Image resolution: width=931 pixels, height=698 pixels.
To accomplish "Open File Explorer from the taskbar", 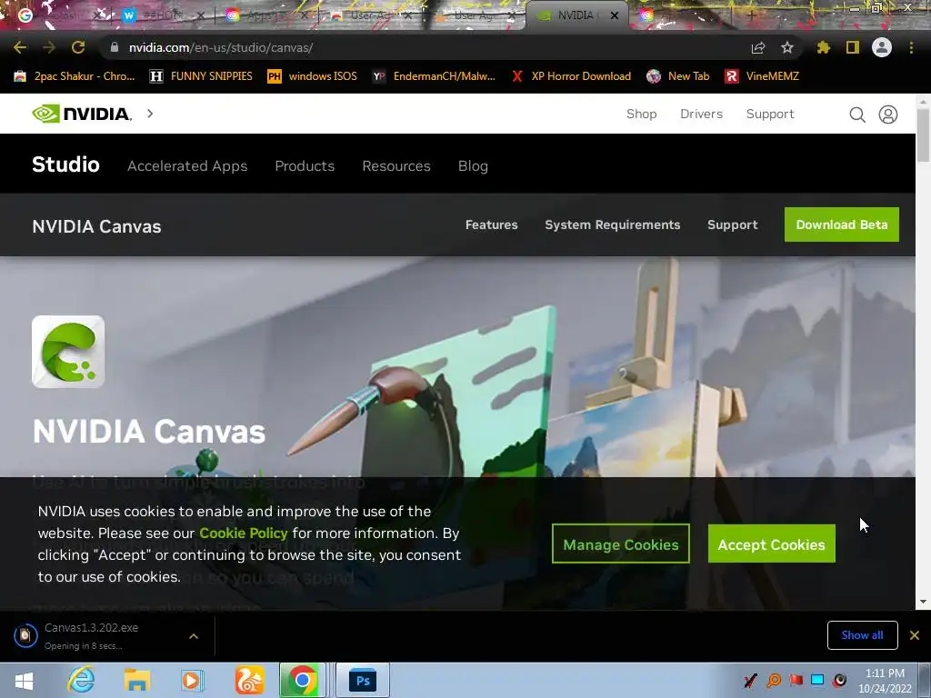I will pos(137,680).
